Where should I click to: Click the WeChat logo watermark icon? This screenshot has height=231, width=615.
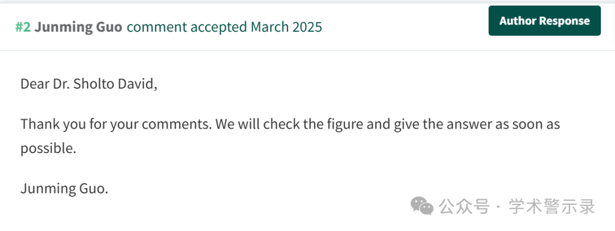click(x=421, y=206)
